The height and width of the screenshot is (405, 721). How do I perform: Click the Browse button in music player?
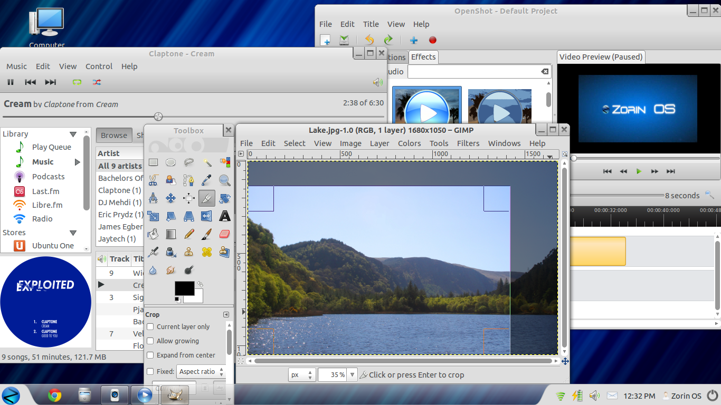coord(114,136)
